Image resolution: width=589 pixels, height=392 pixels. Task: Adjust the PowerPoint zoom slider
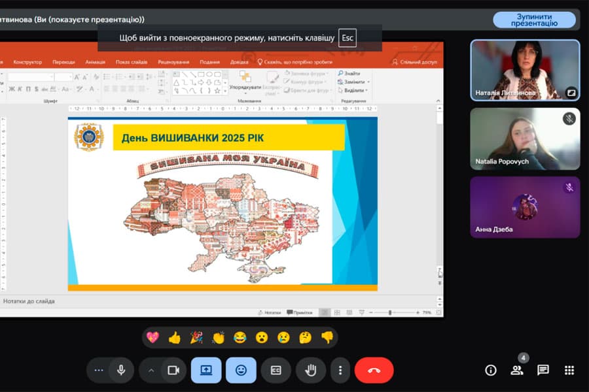(x=390, y=312)
